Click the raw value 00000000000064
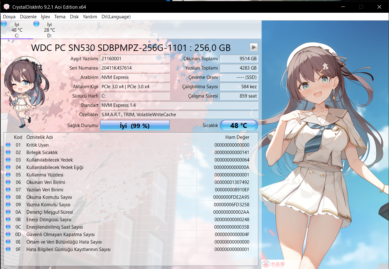389x269 pixels. pyautogui.click(x=232, y=160)
